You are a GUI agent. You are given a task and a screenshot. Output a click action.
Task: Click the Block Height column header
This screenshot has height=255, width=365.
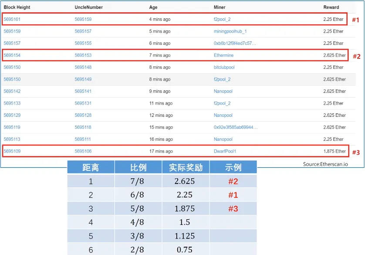17,7
